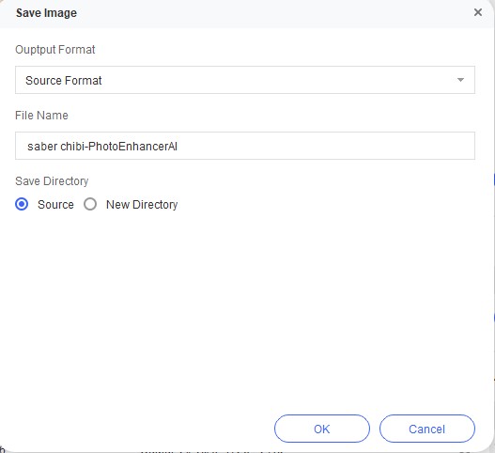Click the OK button
The image size is (495, 453).
tap(321, 429)
